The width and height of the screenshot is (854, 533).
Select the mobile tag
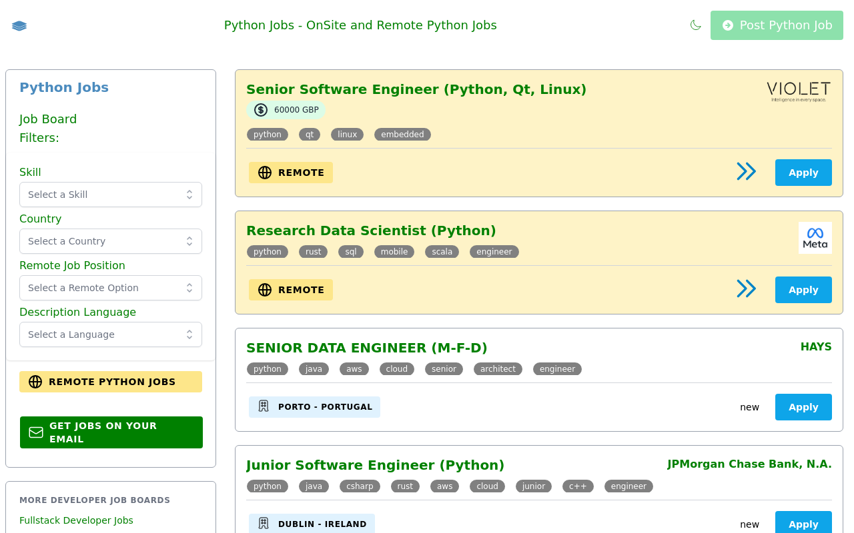(394, 252)
